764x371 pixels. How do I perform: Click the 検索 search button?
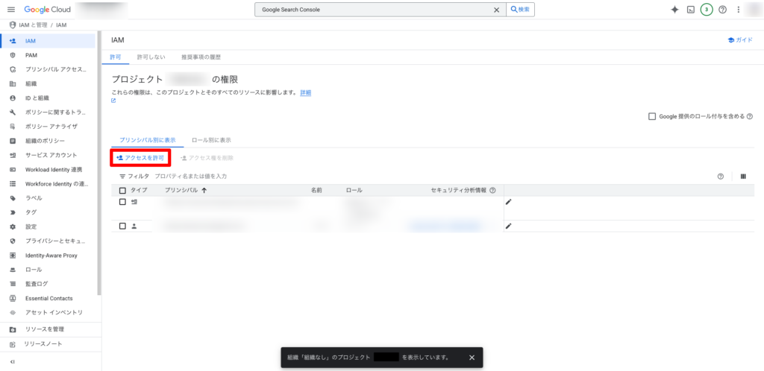point(520,10)
